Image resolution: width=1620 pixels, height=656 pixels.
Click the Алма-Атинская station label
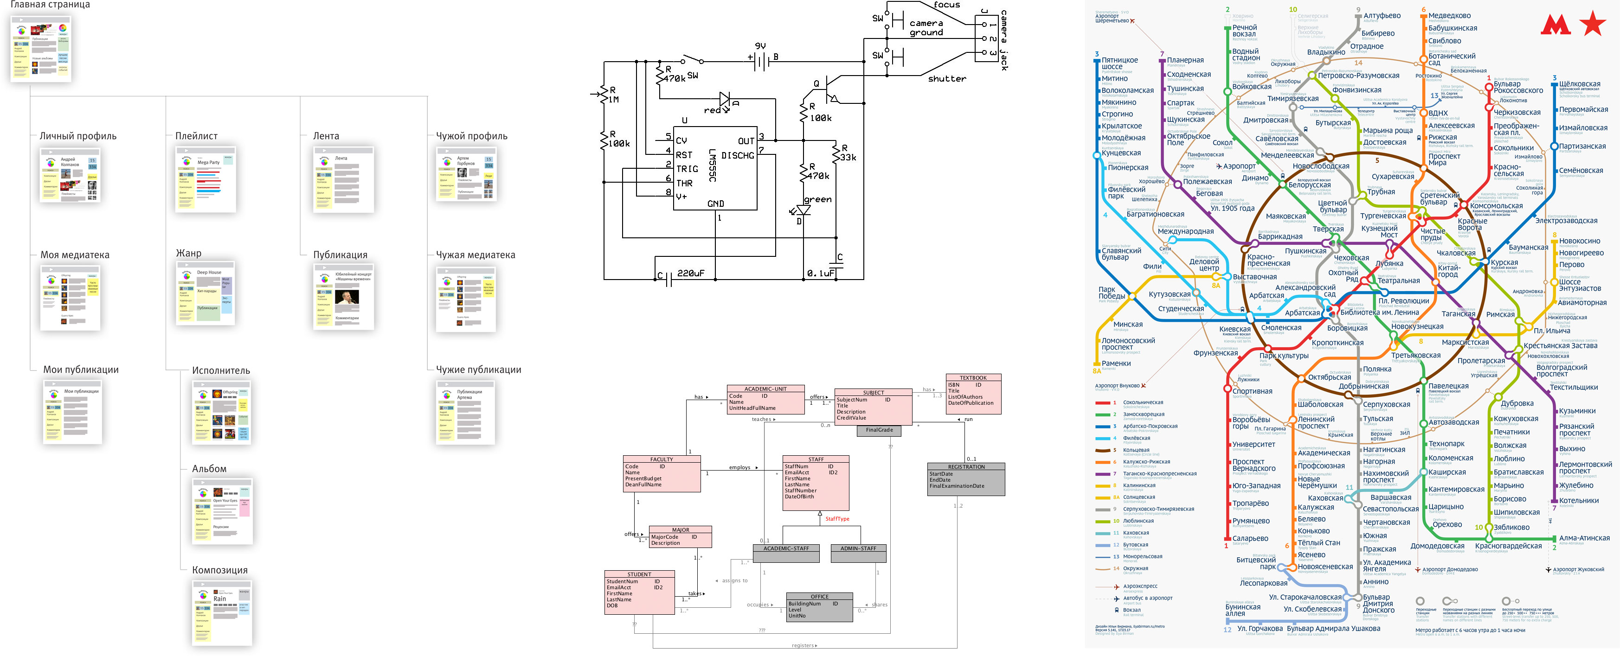coord(1584,538)
